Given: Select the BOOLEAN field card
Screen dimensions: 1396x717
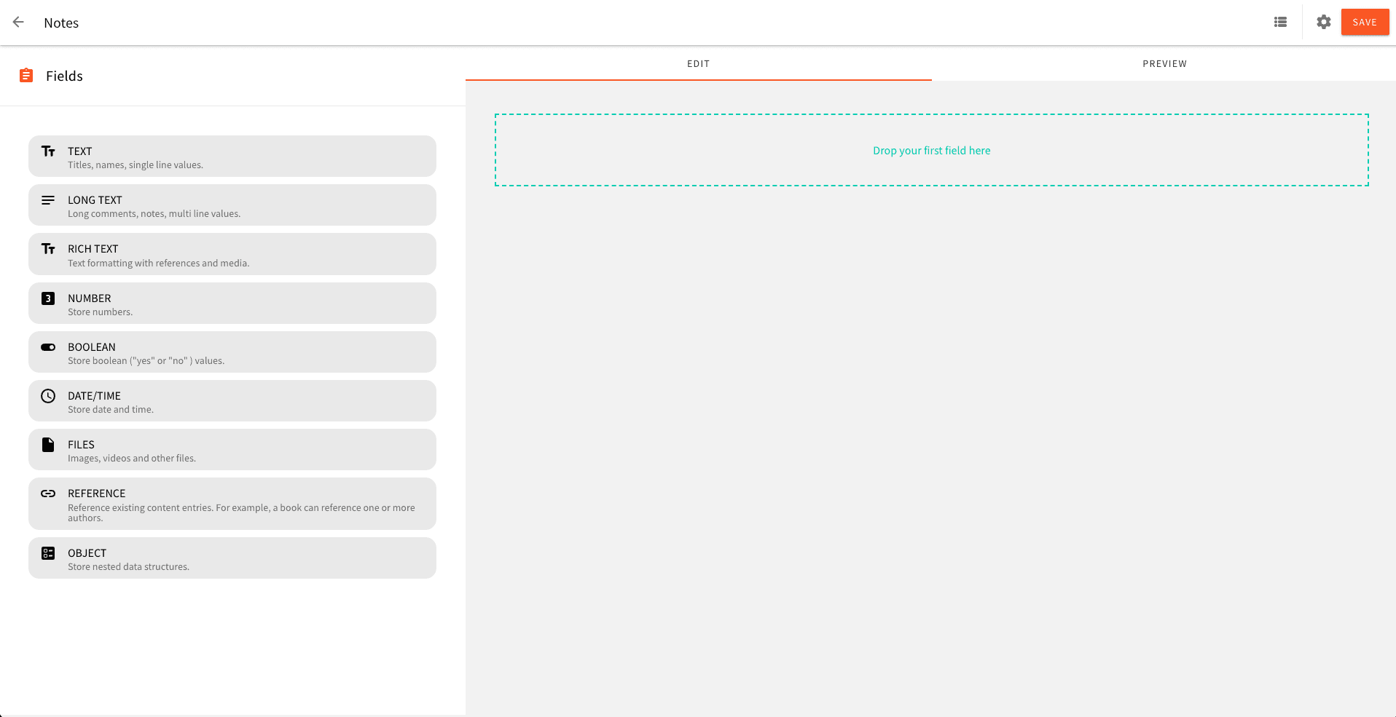Looking at the screenshot, I should pyautogui.click(x=232, y=352).
